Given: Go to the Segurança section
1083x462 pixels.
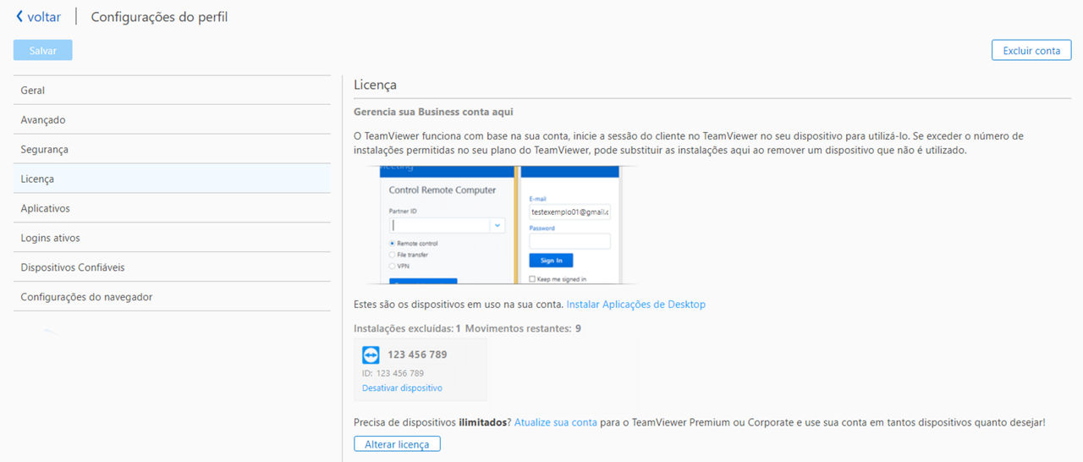Looking at the screenshot, I should 172,150.
